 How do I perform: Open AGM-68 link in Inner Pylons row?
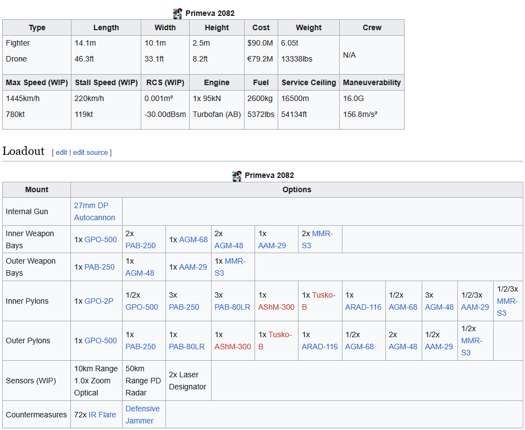[x=403, y=308]
